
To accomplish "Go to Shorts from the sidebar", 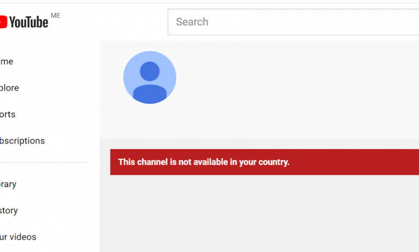I will (x=8, y=114).
